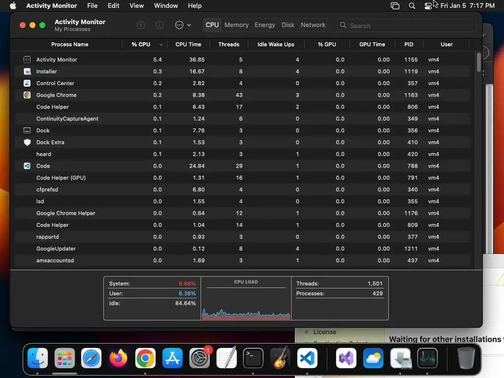Viewport: 504px width, 378px height.
Task: Click the Control Center row icon
Action: (x=27, y=83)
